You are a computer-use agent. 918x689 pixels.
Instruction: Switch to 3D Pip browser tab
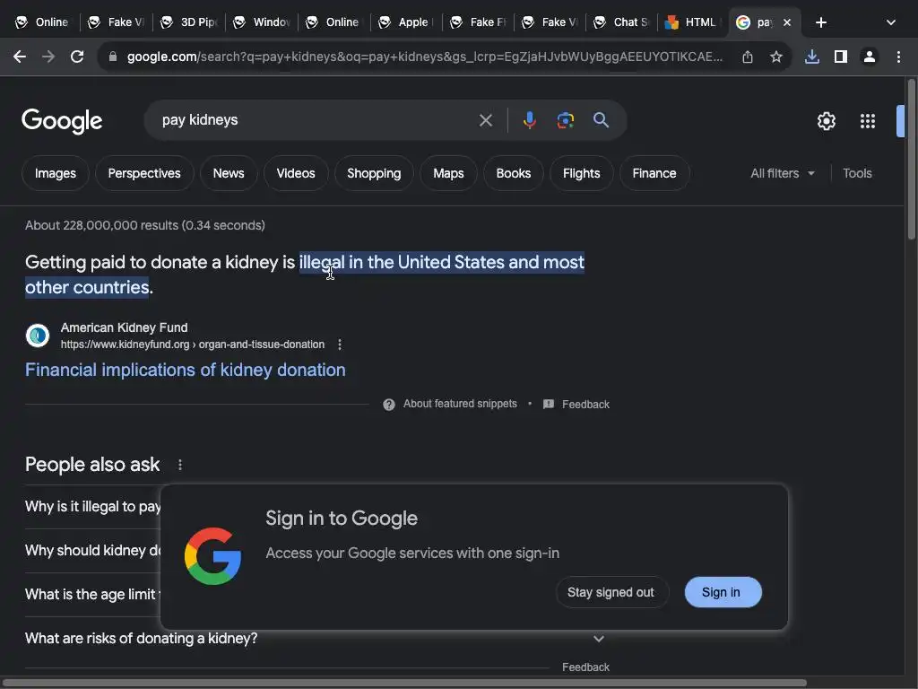click(x=189, y=22)
